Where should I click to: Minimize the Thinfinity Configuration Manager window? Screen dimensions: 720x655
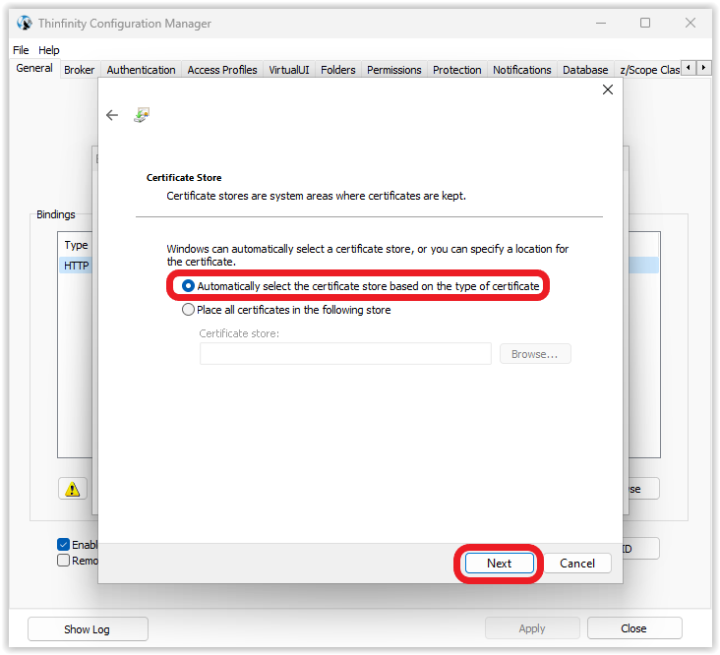tap(601, 23)
